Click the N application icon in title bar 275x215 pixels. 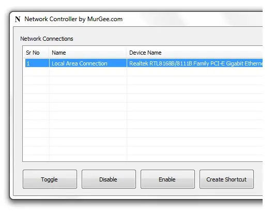[x=18, y=19]
